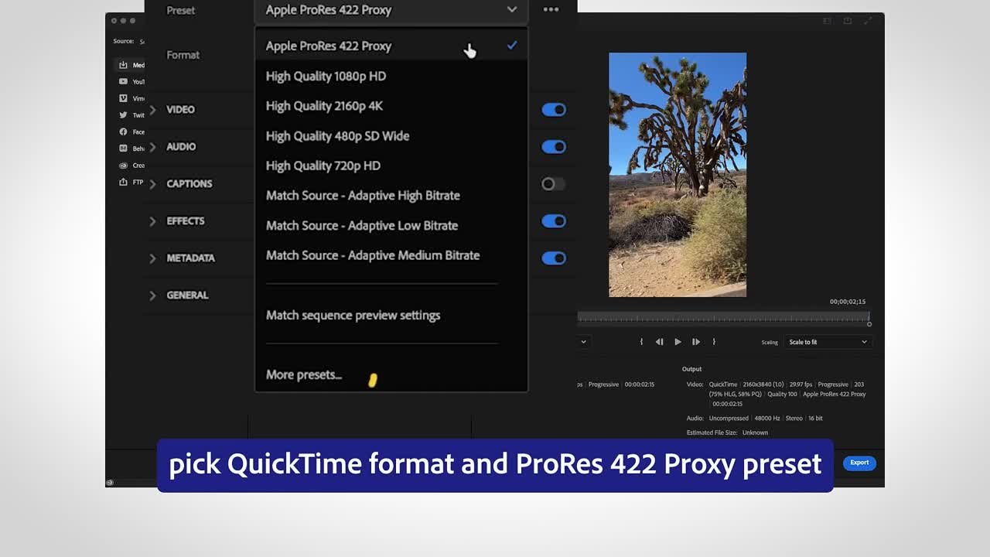
Task: Disable the VIDEO export toggle
Action: coord(554,110)
